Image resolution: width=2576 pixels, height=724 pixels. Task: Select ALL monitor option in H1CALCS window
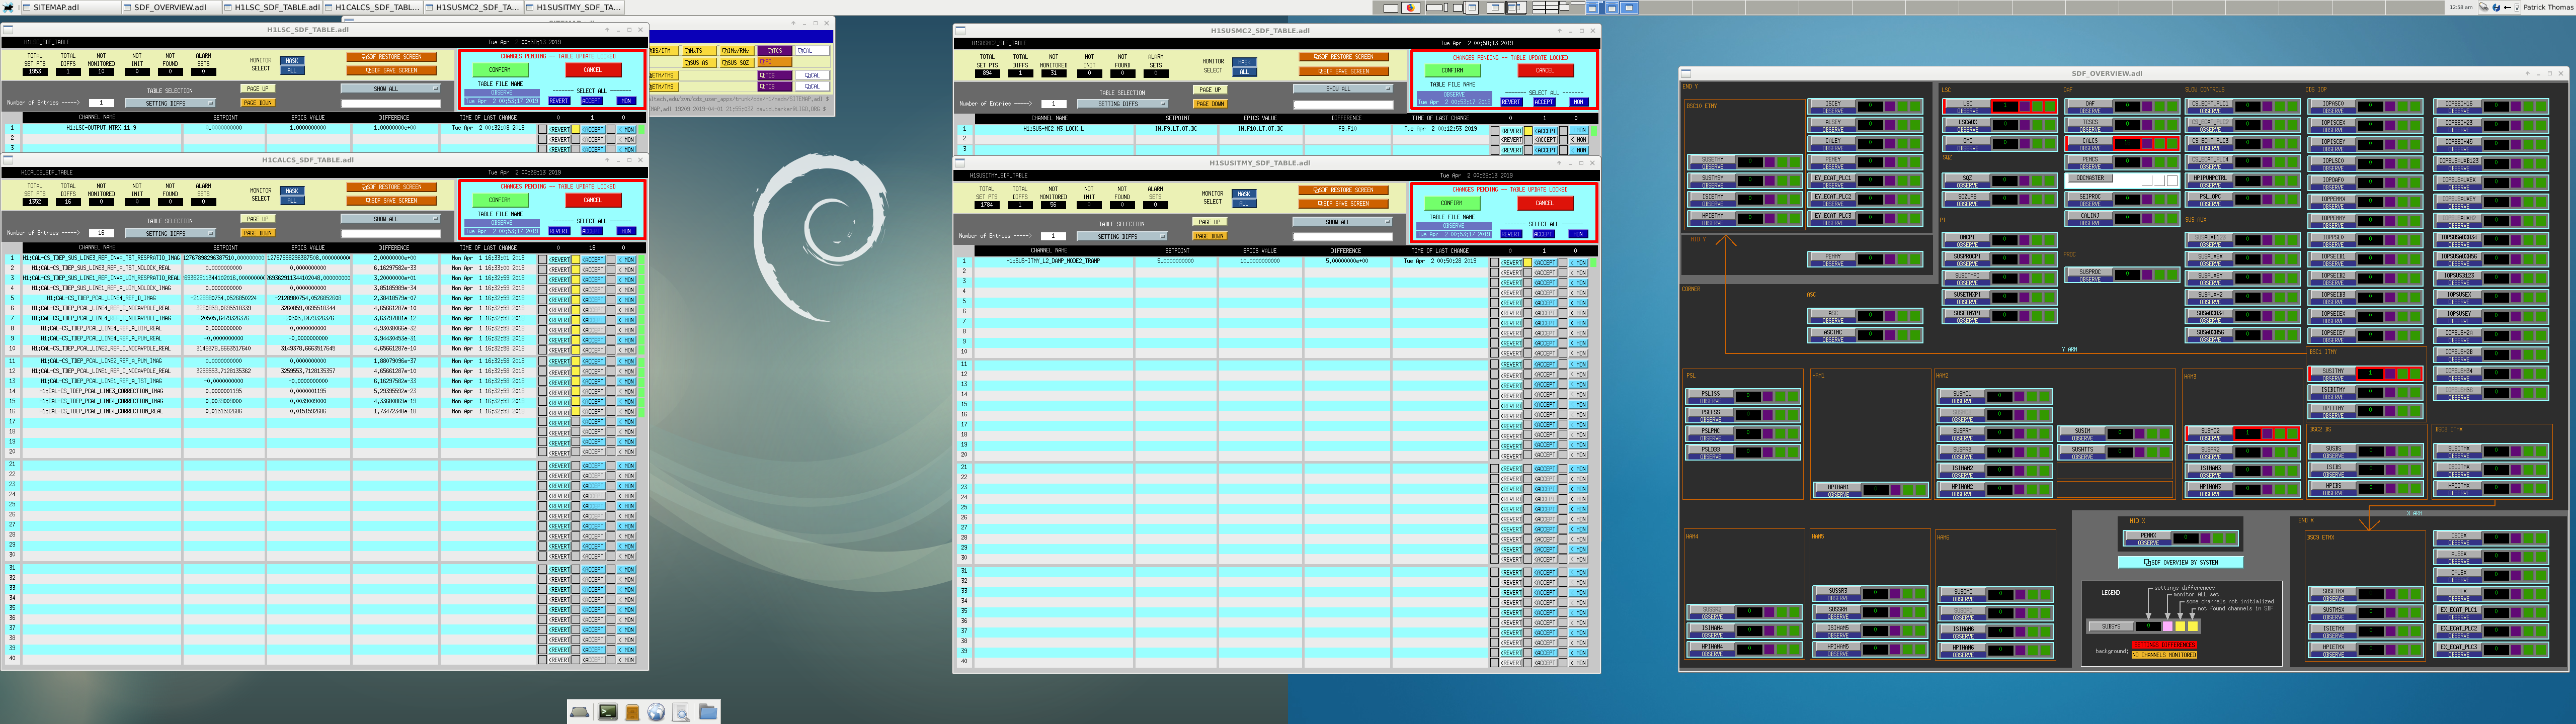[292, 200]
